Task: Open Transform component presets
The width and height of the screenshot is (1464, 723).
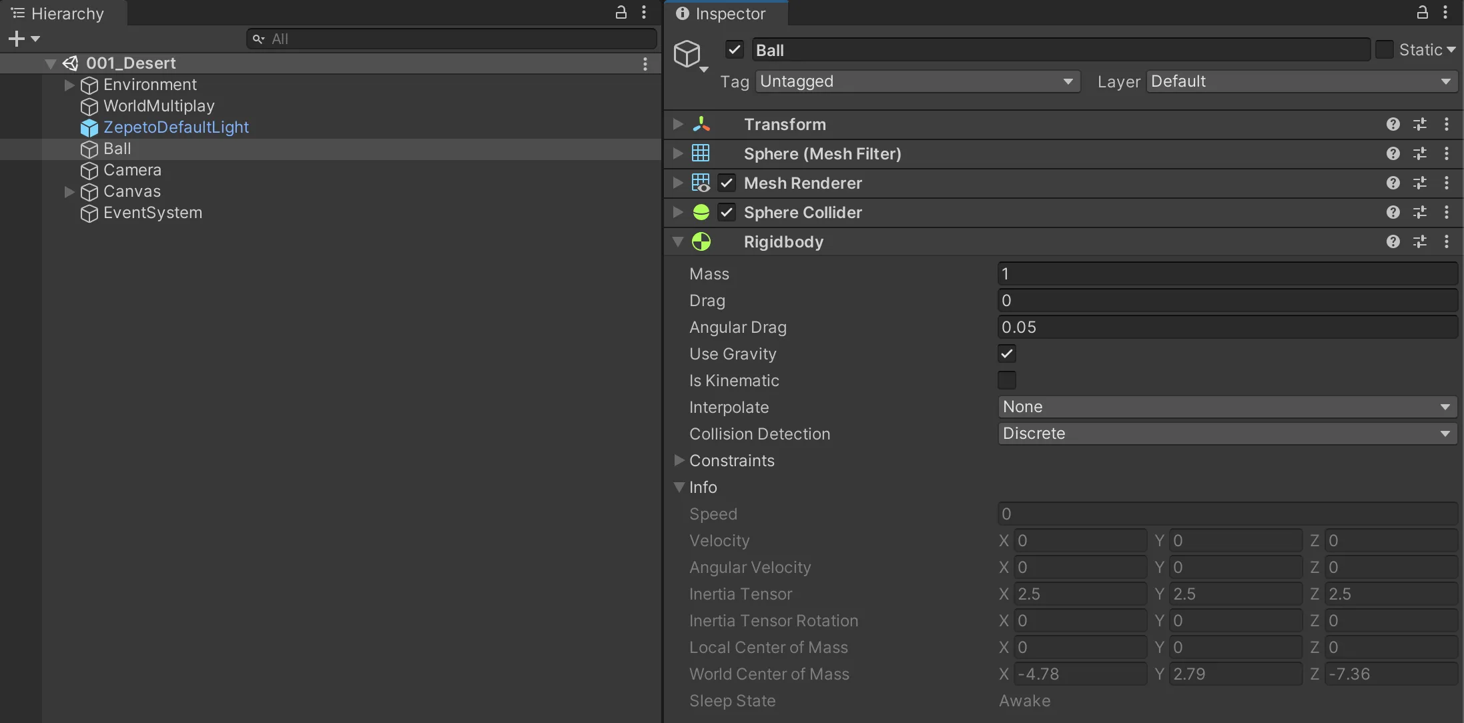Action: point(1419,124)
